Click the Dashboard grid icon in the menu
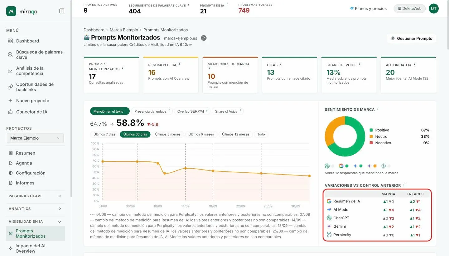 (x=10, y=41)
